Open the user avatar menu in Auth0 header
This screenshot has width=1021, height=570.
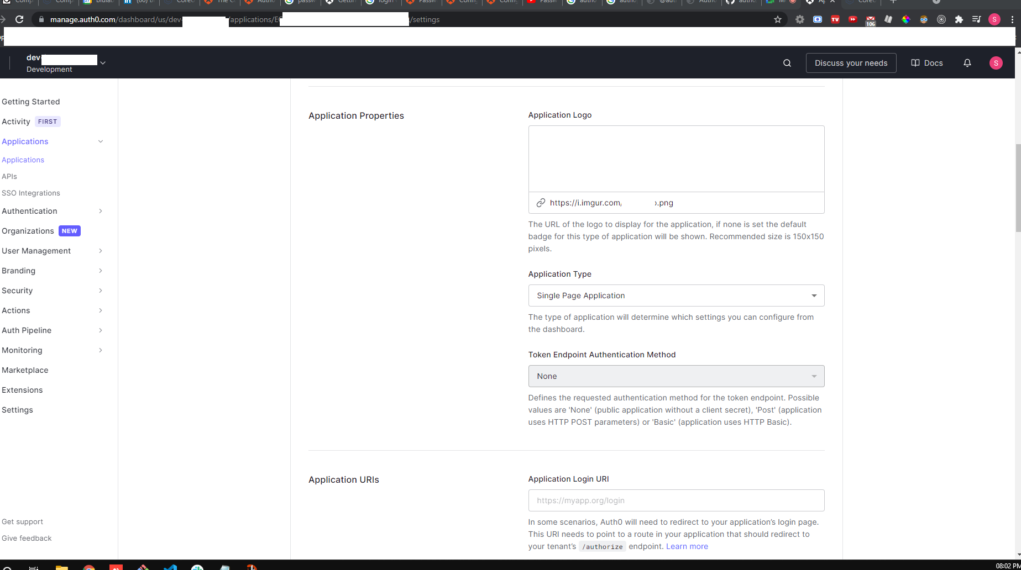(x=996, y=63)
